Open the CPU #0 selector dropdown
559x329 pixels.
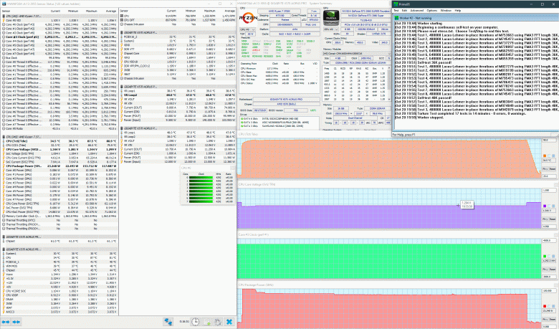point(247,29)
